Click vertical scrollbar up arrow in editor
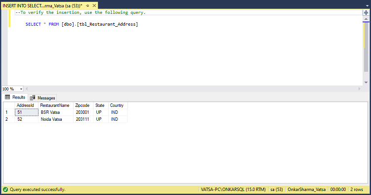 366,19
